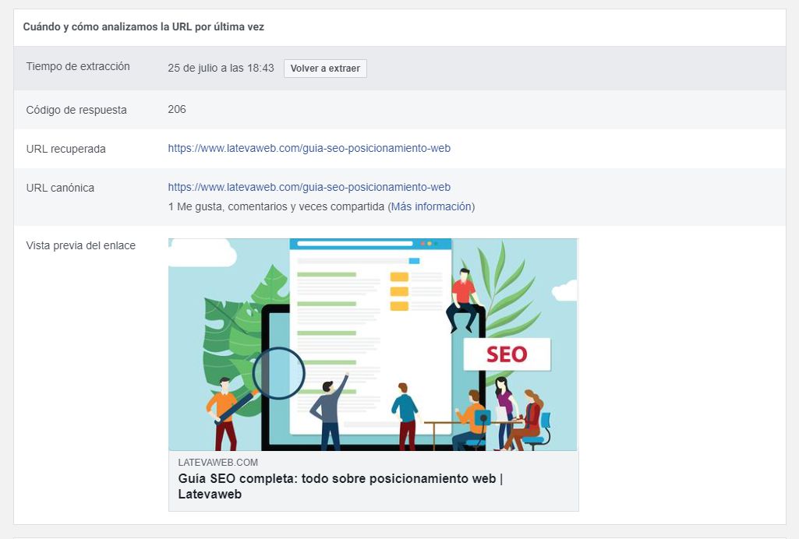
Task: Click the "URL recuperada" label
Action: click(x=65, y=149)
